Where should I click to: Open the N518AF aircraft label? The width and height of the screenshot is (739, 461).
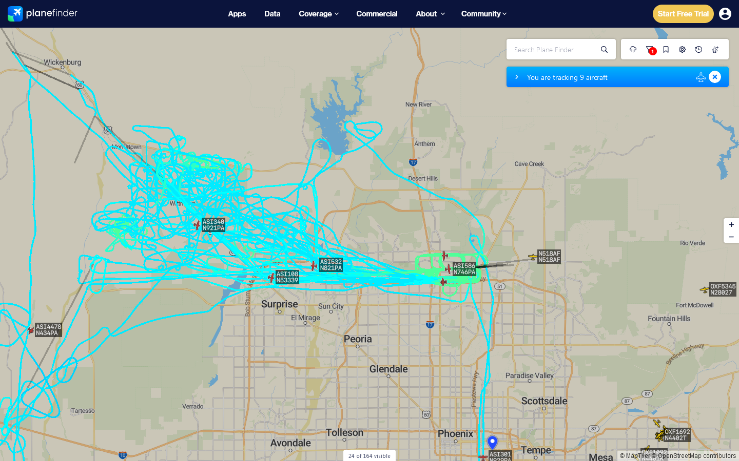(549, 257)
